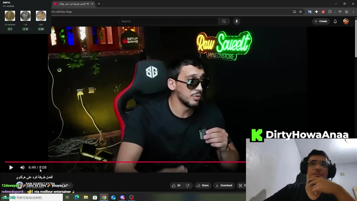Open File Explorer from the taskbar
Screen dimensions: 357x201
point(86,197)
